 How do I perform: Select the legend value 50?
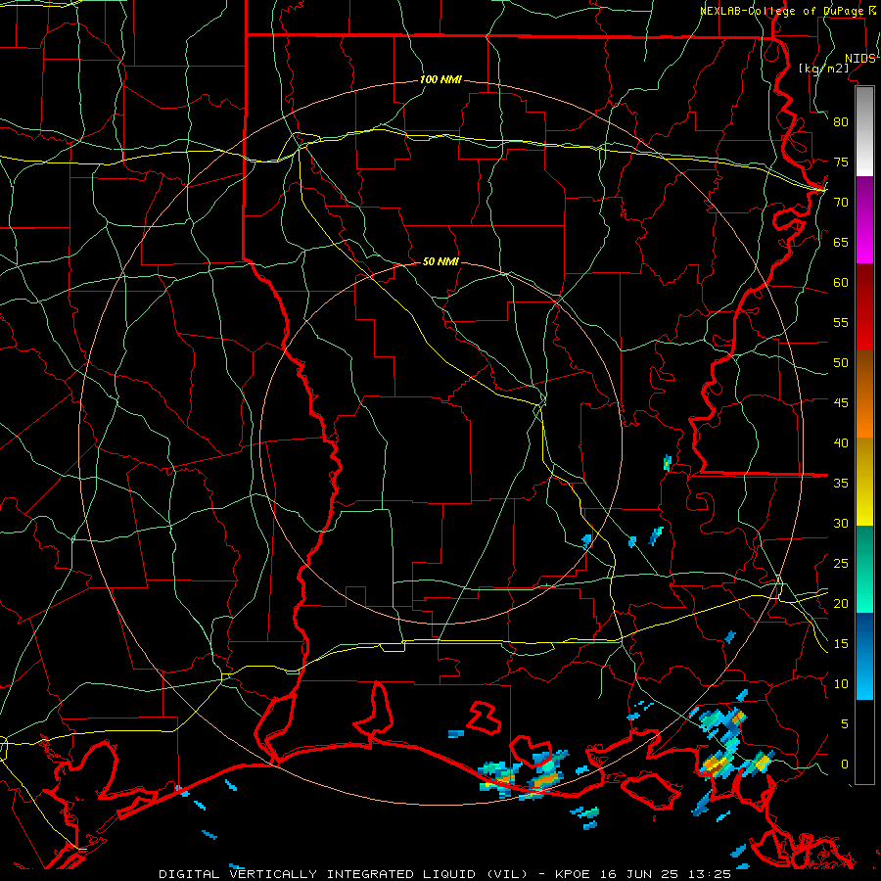[841, 363]
